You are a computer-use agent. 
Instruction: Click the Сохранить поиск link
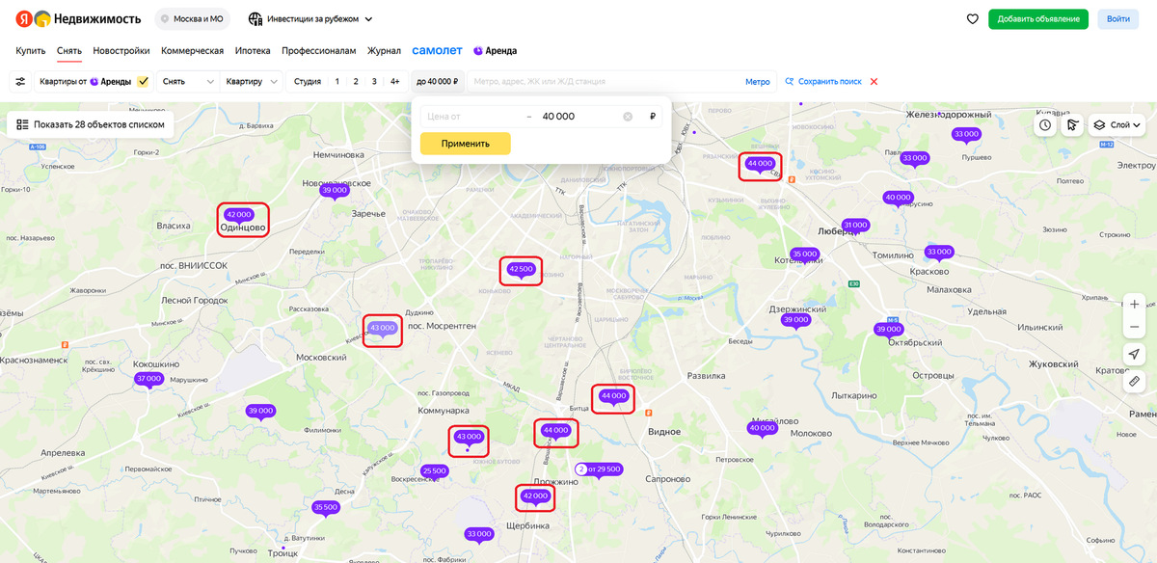coord(831,81)
